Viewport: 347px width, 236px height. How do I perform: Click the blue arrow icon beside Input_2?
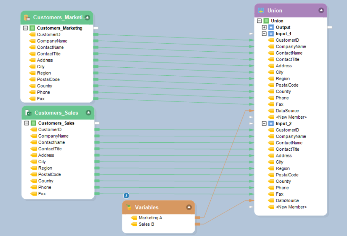point(271,123)
